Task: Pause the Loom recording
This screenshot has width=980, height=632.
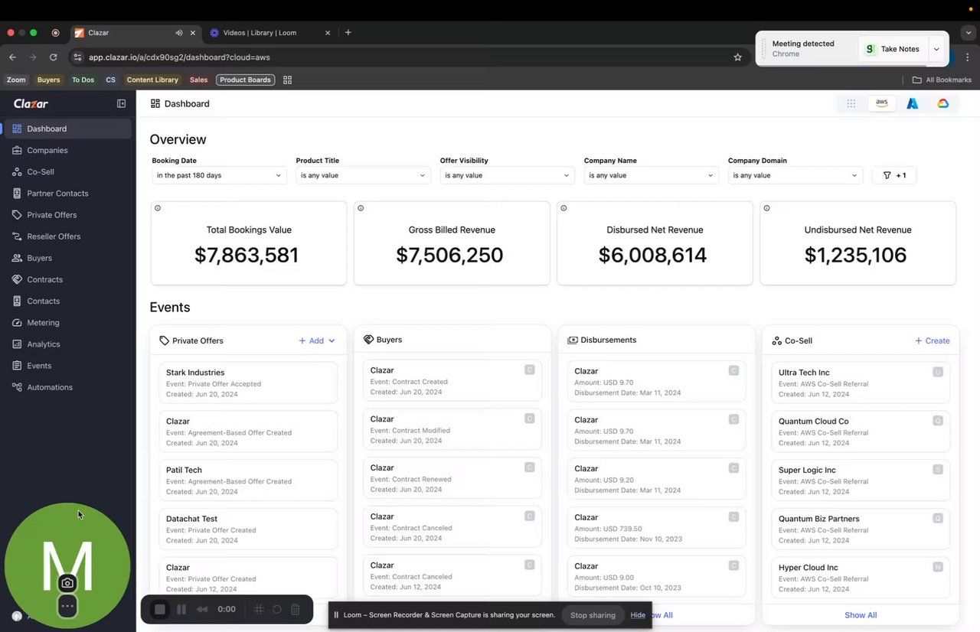Action: 181,609
